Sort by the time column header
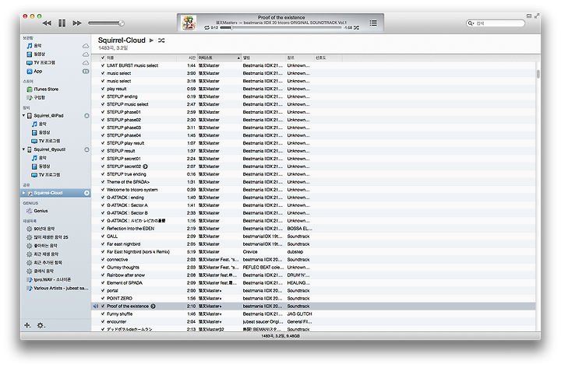Screen dimensions: 561x368 point(187,58)
